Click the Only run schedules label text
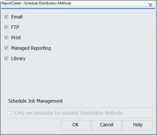Viewport: 157px width, 135px height. [68, 113]
